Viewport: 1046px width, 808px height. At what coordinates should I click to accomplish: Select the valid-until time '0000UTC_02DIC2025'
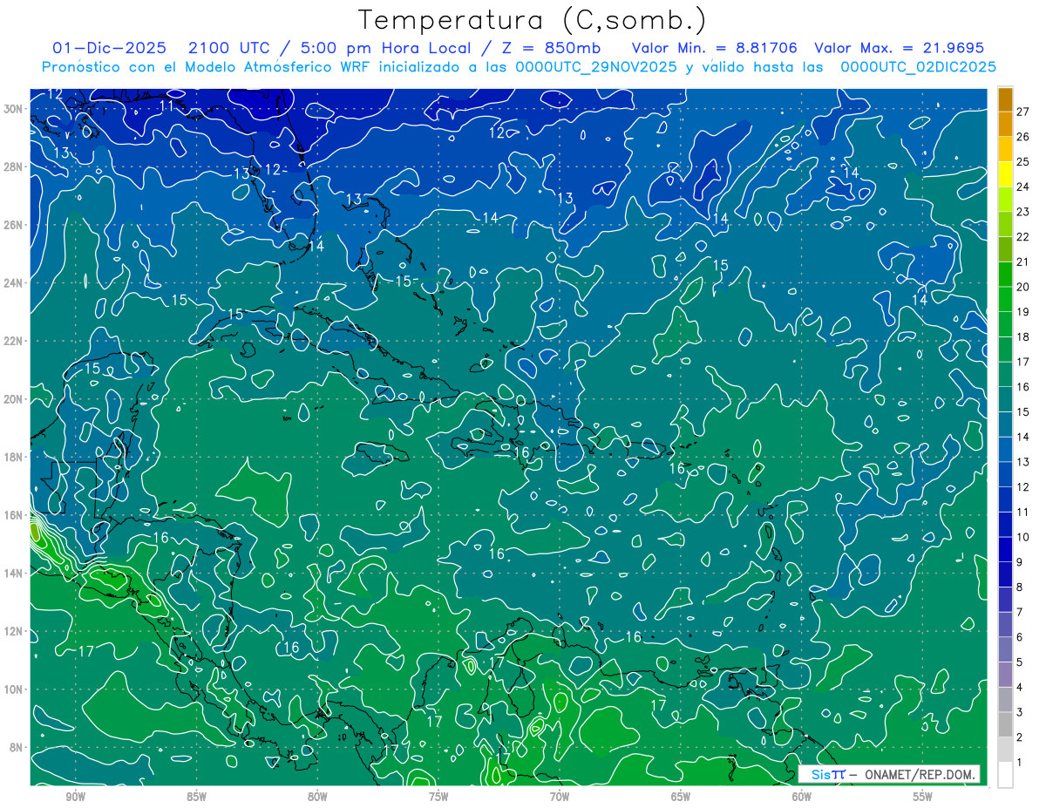[x=917, y=66]
